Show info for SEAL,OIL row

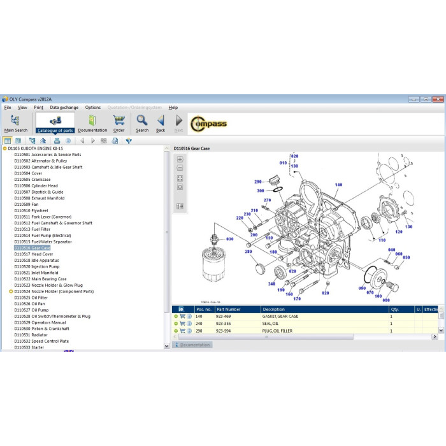tap(189, 324)
